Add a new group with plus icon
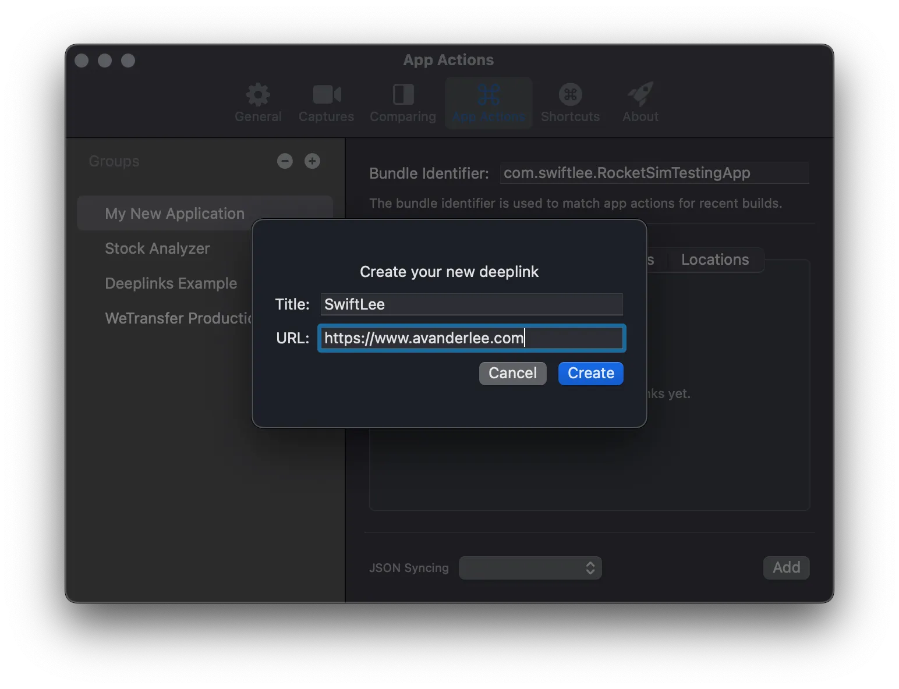This screenshot has height=689, width=899. coord(312,161)
